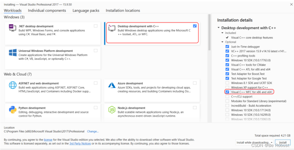Collapse Desktop development with C++ details section
The width and height of the screenshot is (294, 150).
click(219, 28)
